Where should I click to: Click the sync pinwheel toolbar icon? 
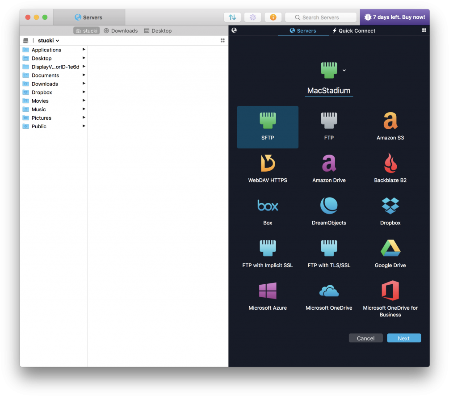tap(252, 17)
